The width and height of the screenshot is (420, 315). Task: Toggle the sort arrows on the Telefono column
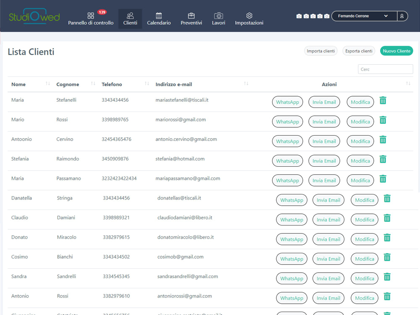click(147, 84)
